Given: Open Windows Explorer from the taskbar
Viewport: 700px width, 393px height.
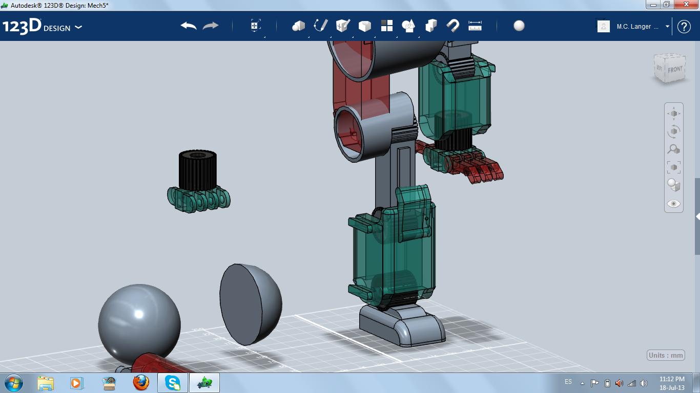Looking at the screenshot, I should pyautogui.click(x=46, y=383).
